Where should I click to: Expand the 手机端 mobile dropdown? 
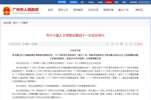click(92, 2)
